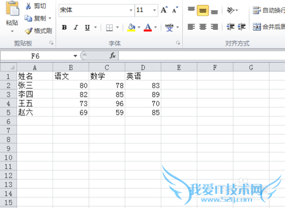The width and height of the screenshot is (285, 208).
Task: Click the Paste (粘贴) clipboard icon
Action: 13,9
